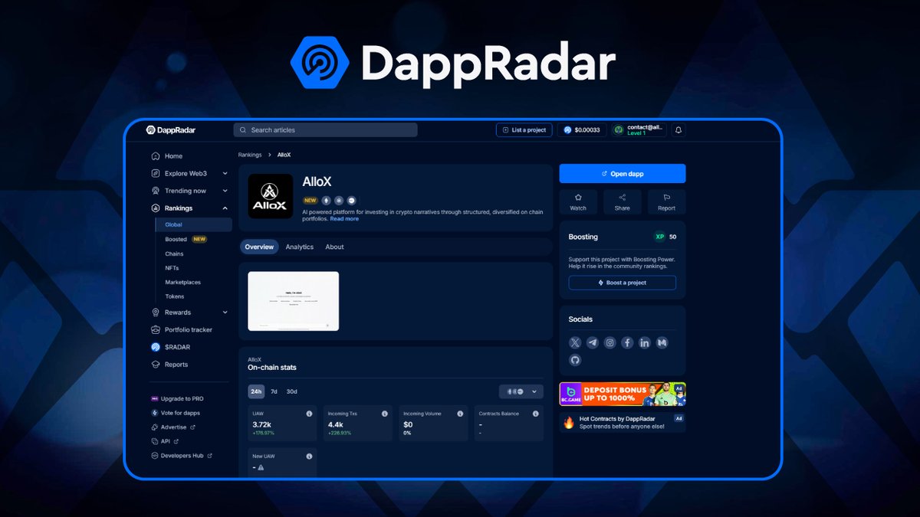920x517 pixels.
Task: Click the Share icon
Action: click(x=622, y=197)
